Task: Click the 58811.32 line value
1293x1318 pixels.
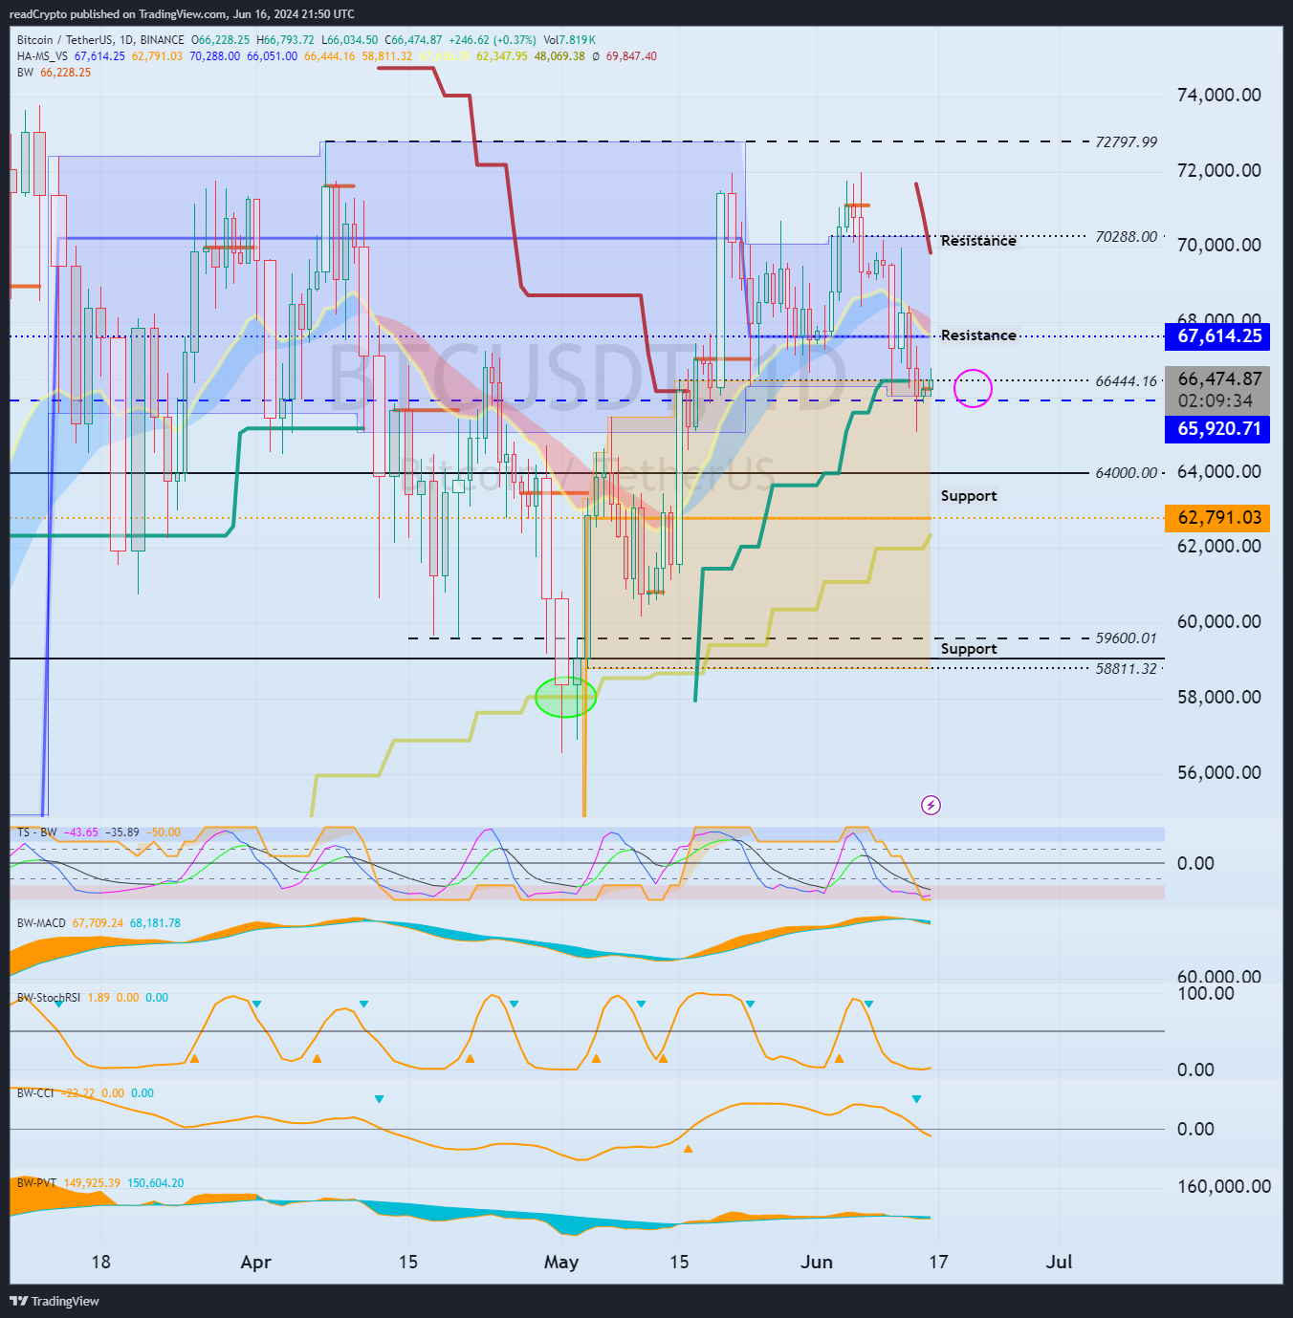Action: (x=1126, y=669)
